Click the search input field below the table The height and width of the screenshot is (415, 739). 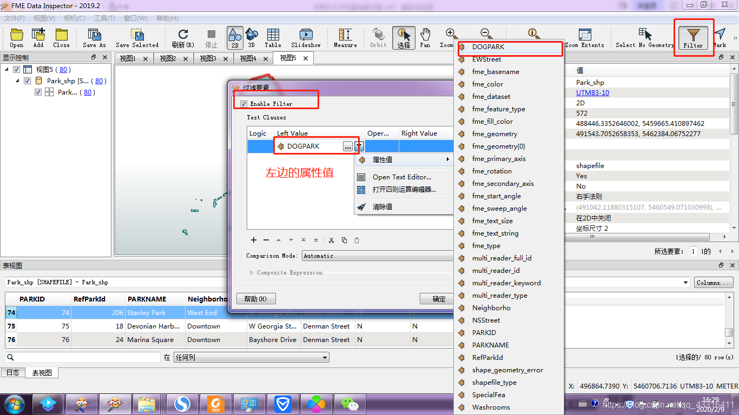point(81,357)
